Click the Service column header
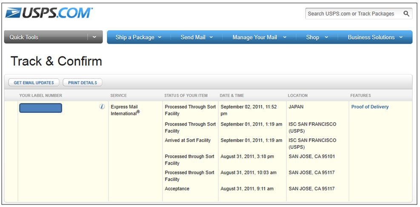 point(118,95)
